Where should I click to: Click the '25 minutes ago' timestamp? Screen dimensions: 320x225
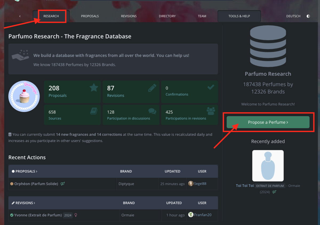tap(172, 184)
